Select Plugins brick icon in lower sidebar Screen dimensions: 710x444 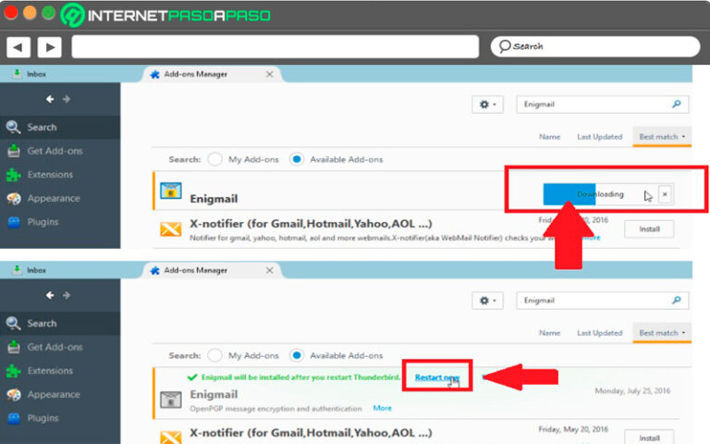tap(14, 418)
